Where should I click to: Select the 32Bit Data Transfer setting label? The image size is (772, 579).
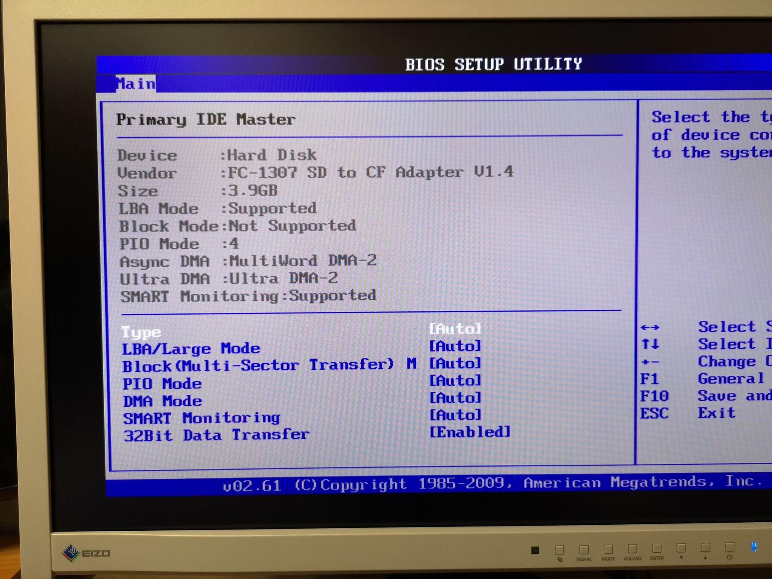pyautogui.click(x=217, y=435)
